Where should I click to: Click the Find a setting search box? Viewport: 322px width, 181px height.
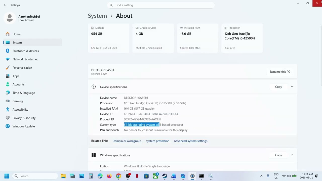point(161,5)
